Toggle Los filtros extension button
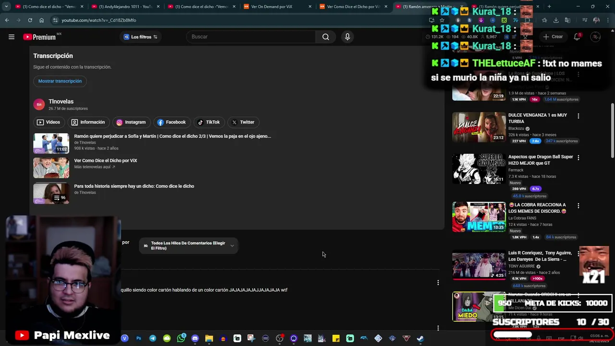Screen dimensions: 615x346 point(141,37)
